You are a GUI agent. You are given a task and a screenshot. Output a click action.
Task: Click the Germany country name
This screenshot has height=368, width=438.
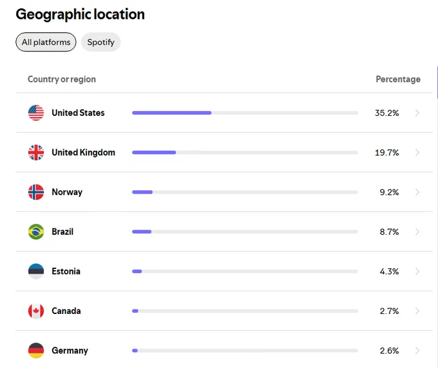[70, 351]
